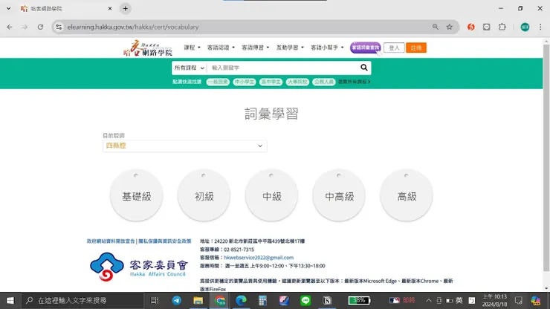Image resolution: width=550 pixels, height=309 pixels.
Task: Click the hkwebservice2022@gmail.com email link
Action: (259, 258)
